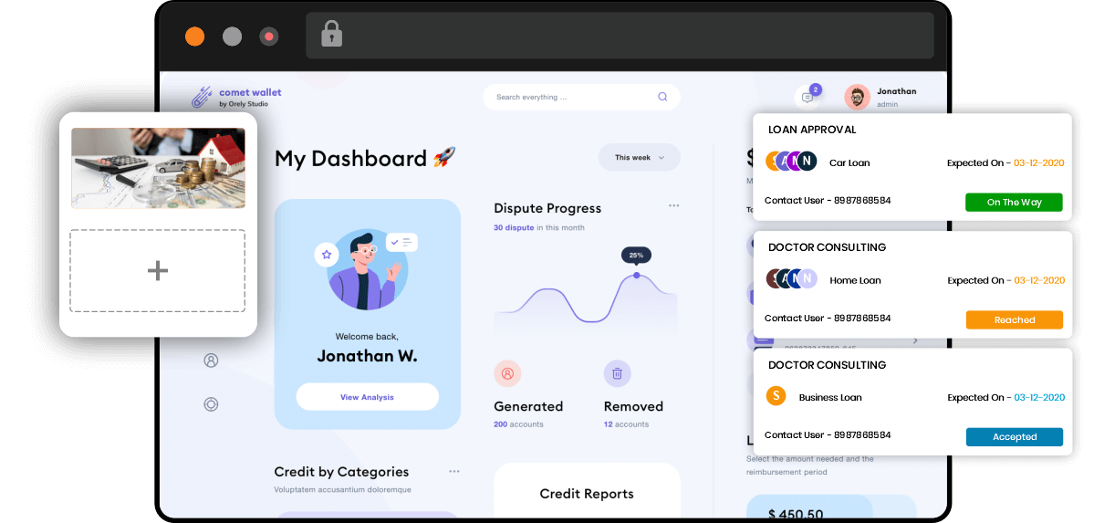1094x523 pixels.
Task: Open the user profile sidebar icon
Action: (x=211, y=361)
